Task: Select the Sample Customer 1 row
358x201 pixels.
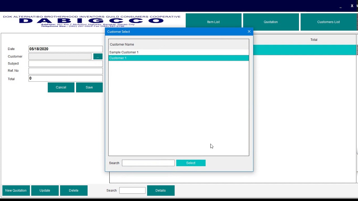Action: [x=178, y=52]
